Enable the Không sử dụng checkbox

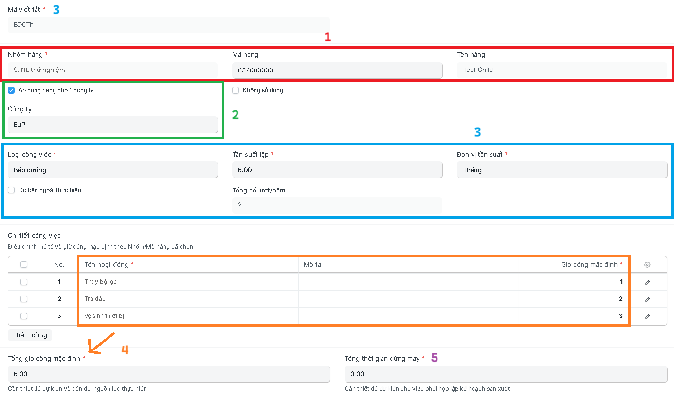[236, 90]
